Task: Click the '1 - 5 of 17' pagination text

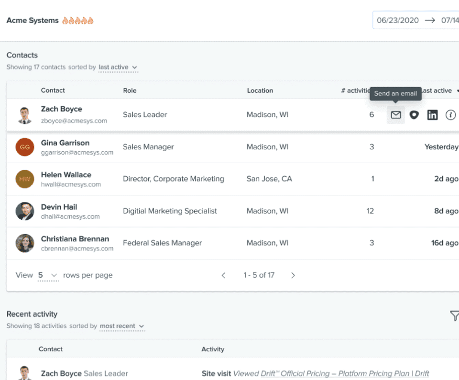Action: pos(259,275)
